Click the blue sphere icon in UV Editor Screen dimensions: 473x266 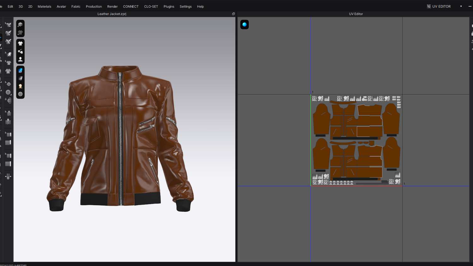[x=244, y=25]
